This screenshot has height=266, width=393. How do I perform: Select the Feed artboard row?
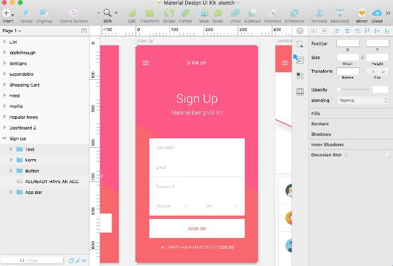45,95
